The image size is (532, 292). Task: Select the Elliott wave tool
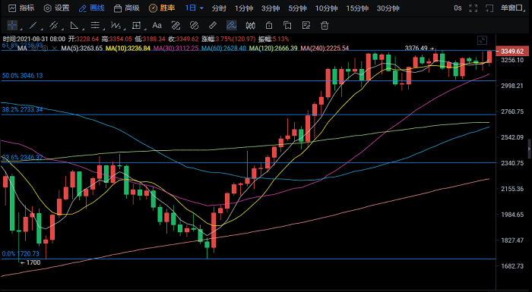(116, 25)
